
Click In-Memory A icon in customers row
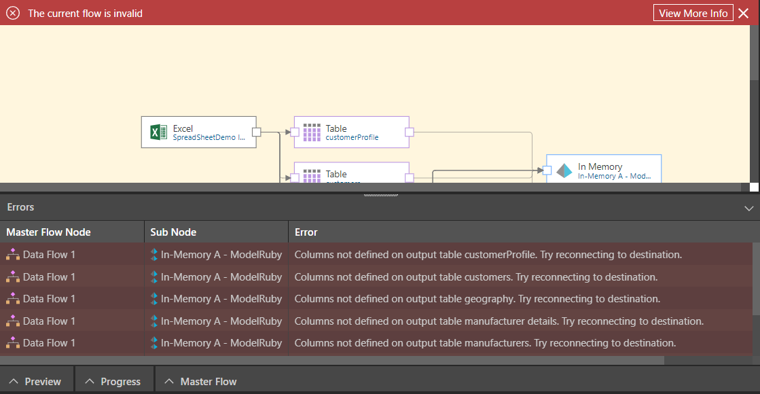click(x=154, y=277)
